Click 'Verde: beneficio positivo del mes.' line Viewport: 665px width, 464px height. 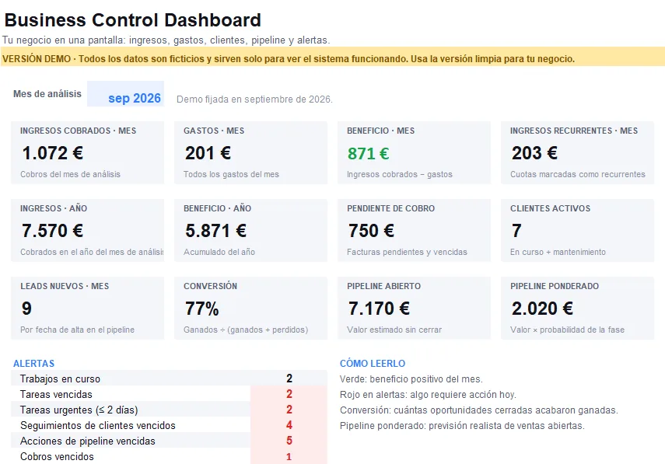point(411,379)
